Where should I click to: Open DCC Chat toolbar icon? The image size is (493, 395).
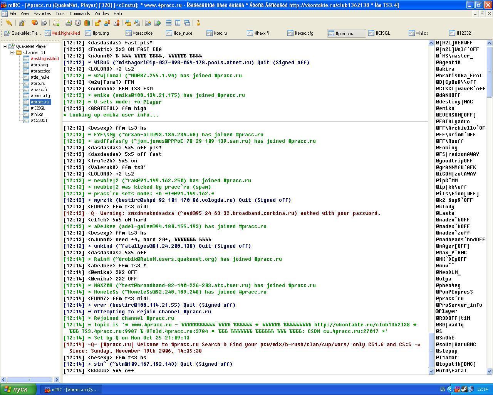click(107, 23)
